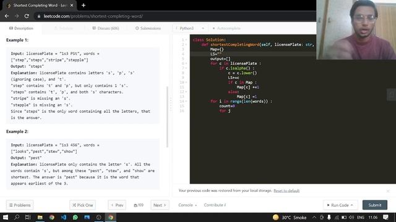Image resolution: width=396 pixels, height=222 pixels.
Task: Click the address bar URL field
Action: [174, 16]
